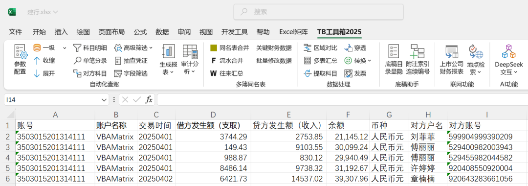This screenshot has width=528, height=186.
Task: Click 多表汇总 tool
Action: click(x=321, y=61)
